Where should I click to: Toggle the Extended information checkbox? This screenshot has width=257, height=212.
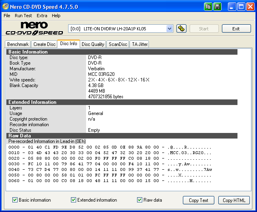[74, 200]
